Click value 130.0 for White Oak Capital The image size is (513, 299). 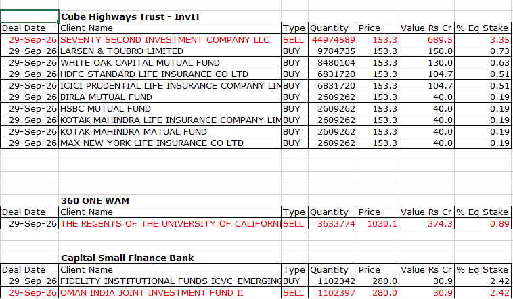click(x=426, y=62)
